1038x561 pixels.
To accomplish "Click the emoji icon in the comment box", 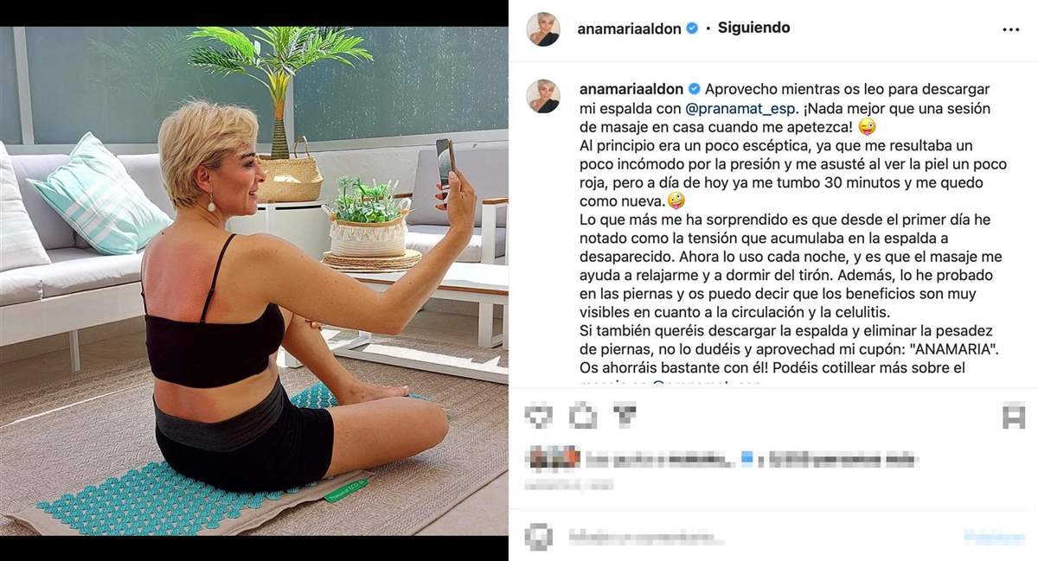I will 539,538.
